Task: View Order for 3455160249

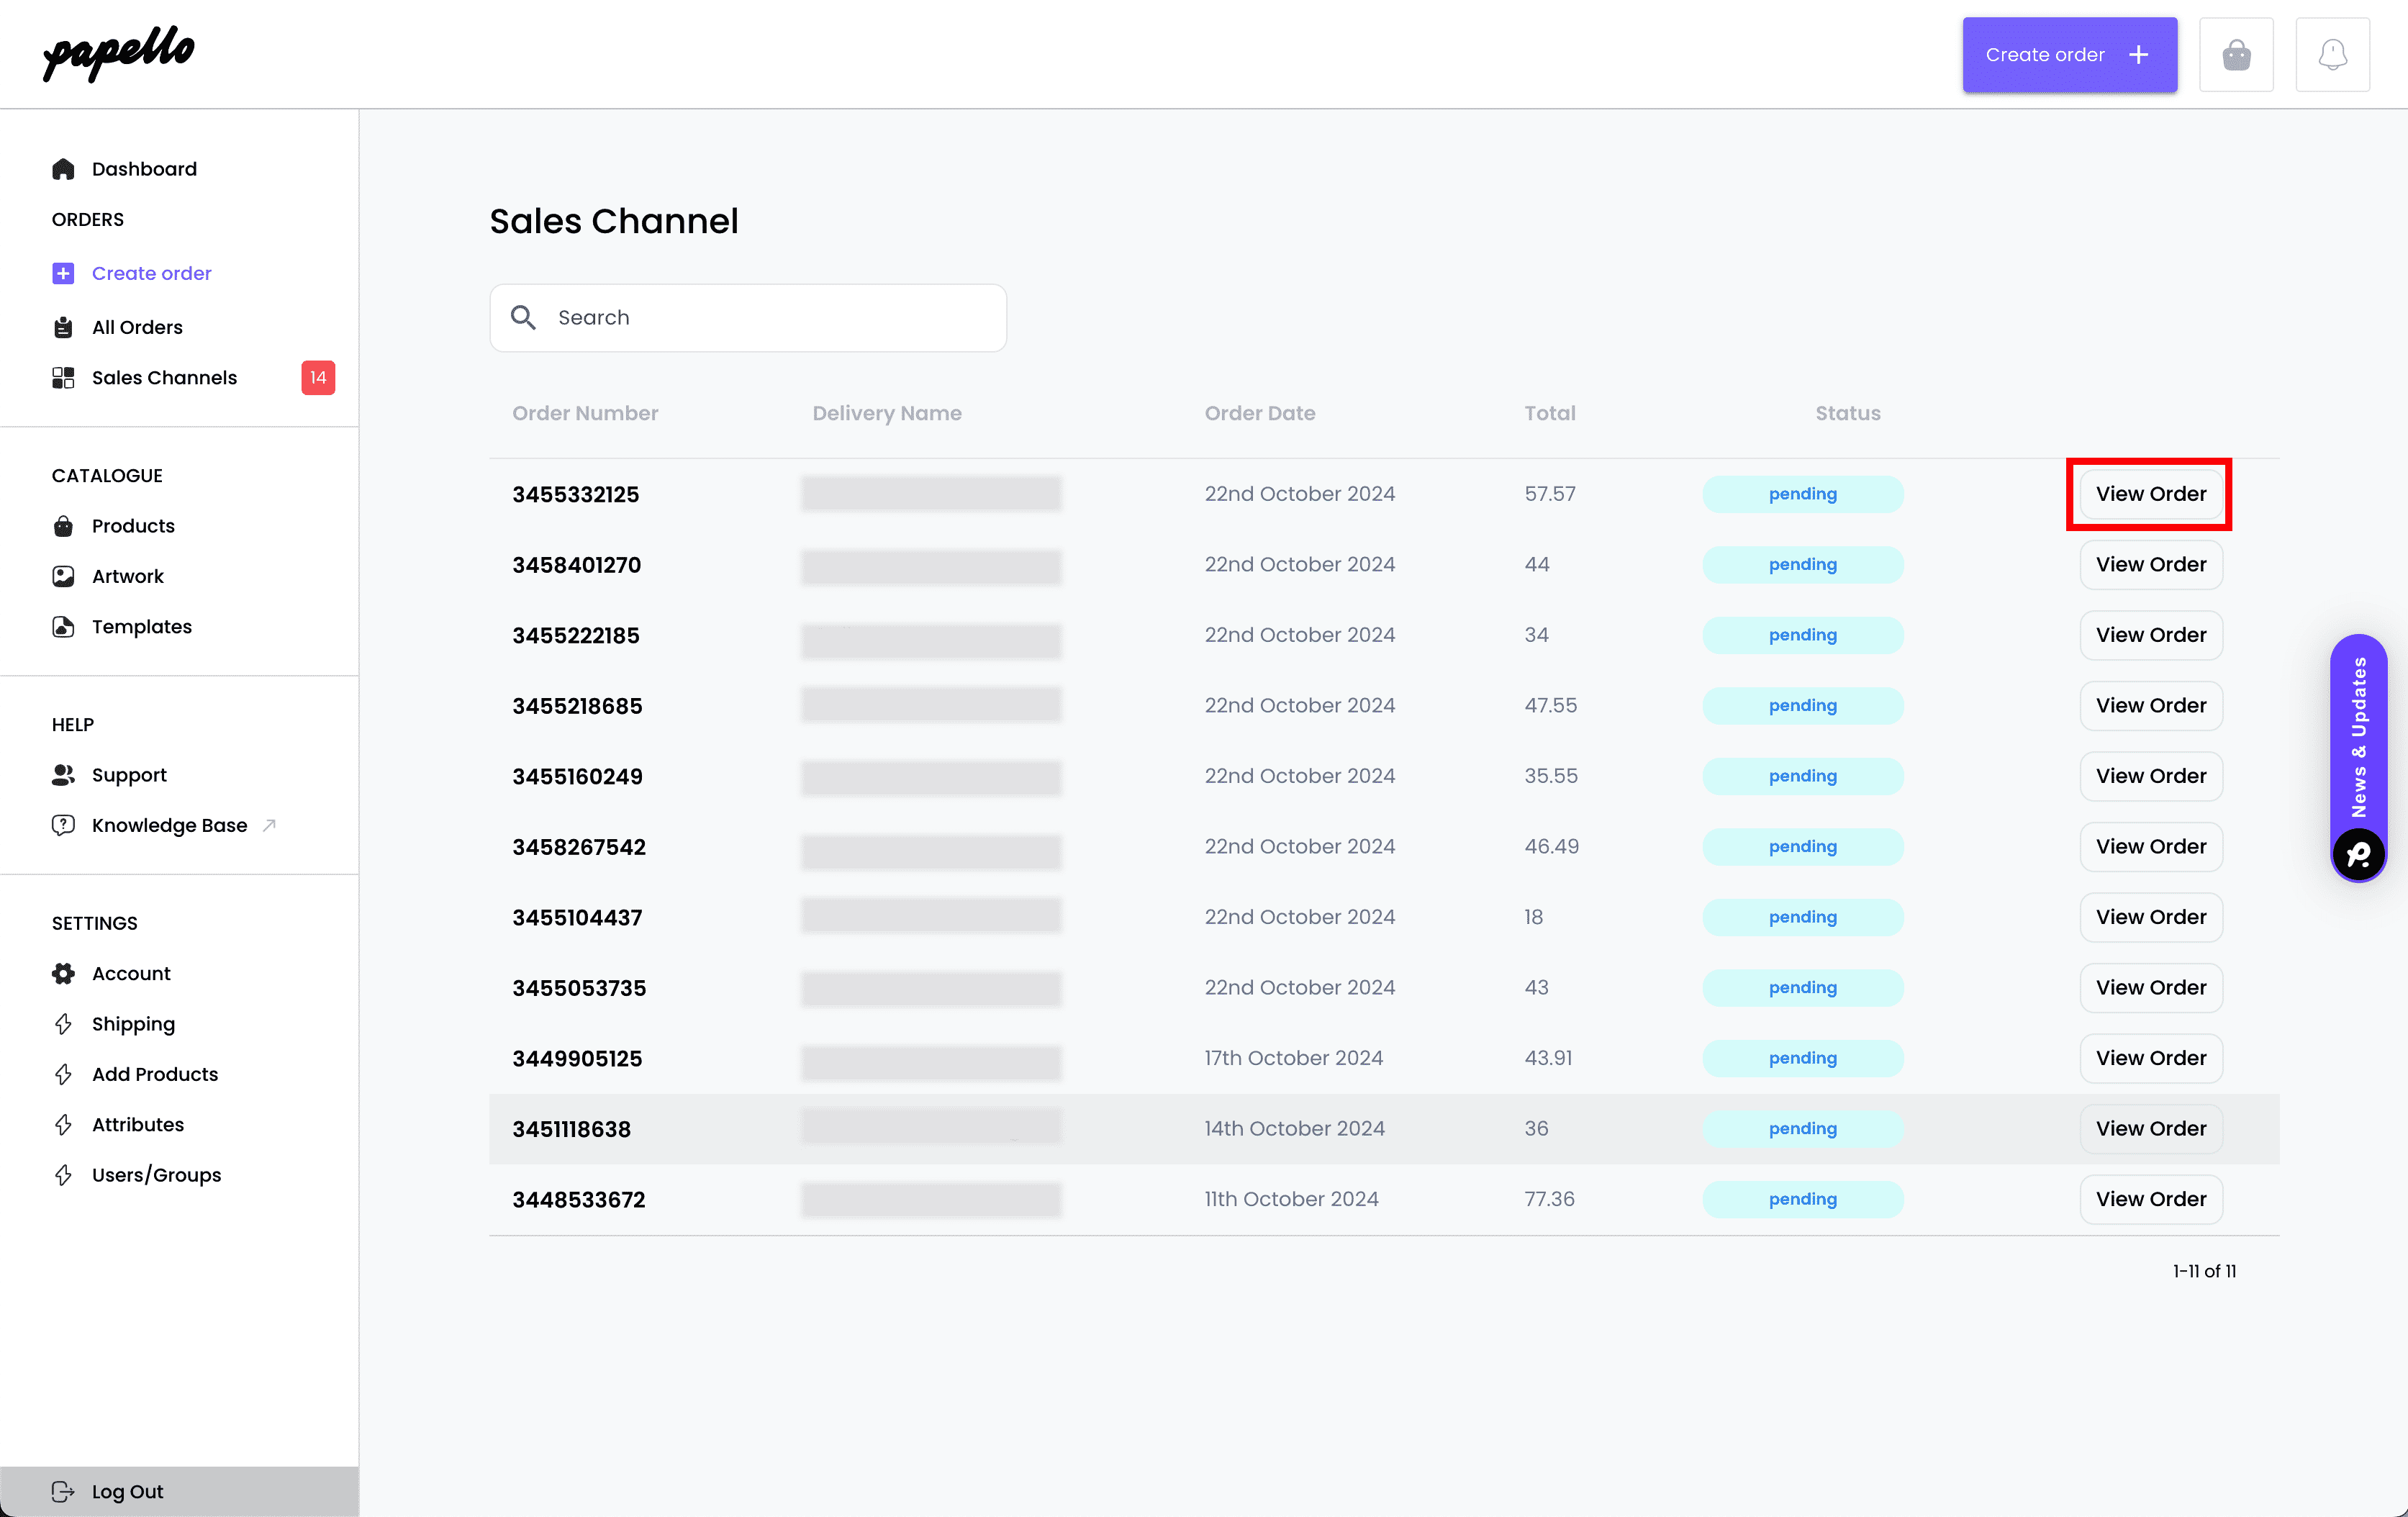Action: (2150, 776)
